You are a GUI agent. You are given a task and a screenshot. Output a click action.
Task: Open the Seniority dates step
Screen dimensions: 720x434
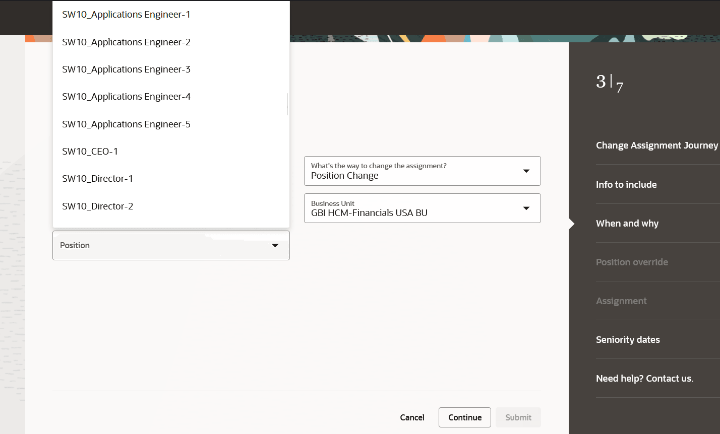tap(628, 339)
